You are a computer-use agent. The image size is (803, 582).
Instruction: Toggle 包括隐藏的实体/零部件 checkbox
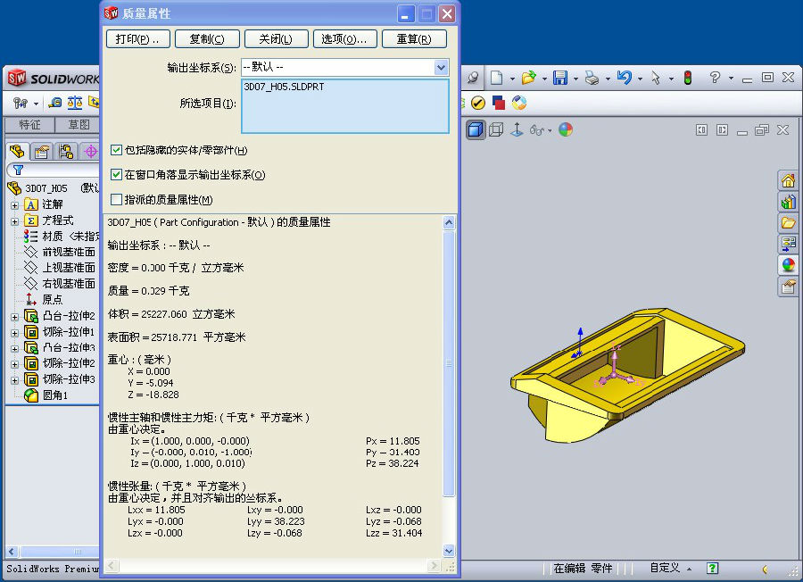(x=116, y=150)
